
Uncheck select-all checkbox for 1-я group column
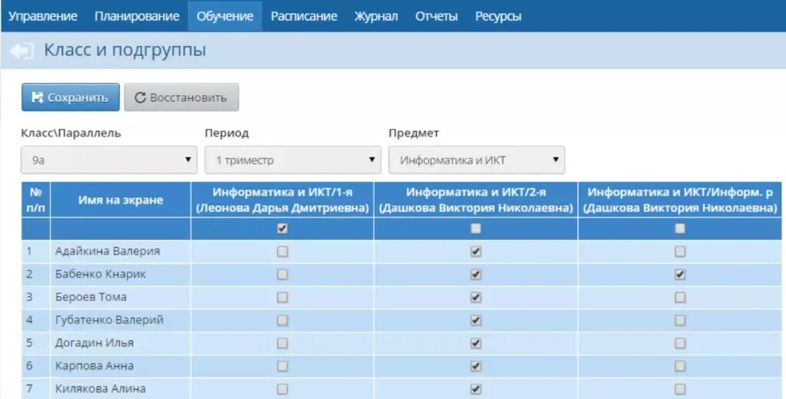click(282, 229)
